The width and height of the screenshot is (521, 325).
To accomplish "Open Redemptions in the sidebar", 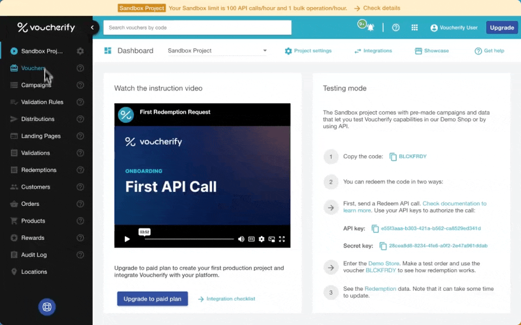I will [39, 170].
